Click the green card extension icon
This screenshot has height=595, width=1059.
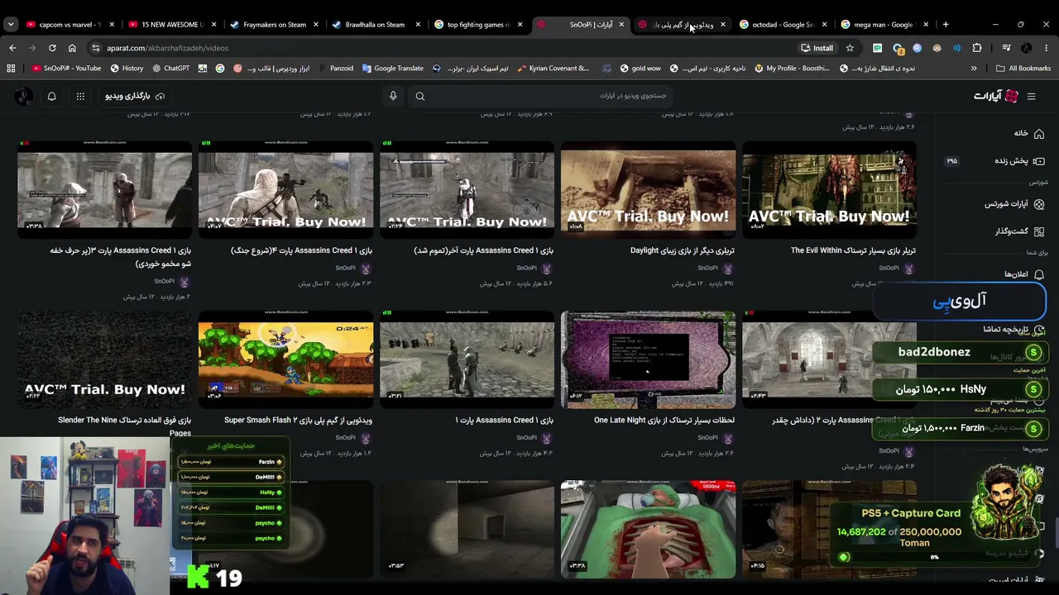tap(877, 48)
